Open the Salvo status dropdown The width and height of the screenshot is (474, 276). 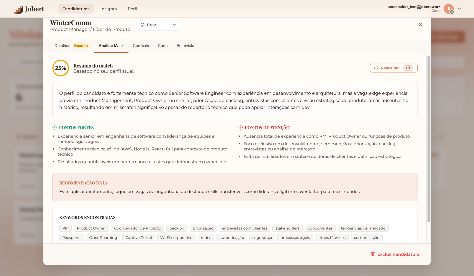click(159, 25)
